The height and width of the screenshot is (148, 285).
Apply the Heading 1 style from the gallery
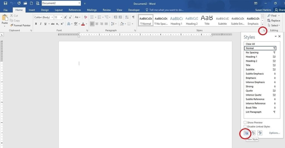coord(176,20)
